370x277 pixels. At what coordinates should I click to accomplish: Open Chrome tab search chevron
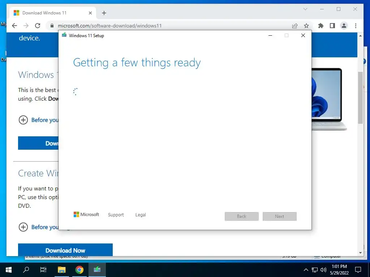point(305,9)
